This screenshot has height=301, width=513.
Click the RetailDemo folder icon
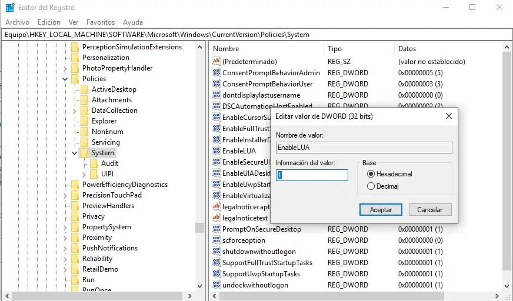(75, 269)
